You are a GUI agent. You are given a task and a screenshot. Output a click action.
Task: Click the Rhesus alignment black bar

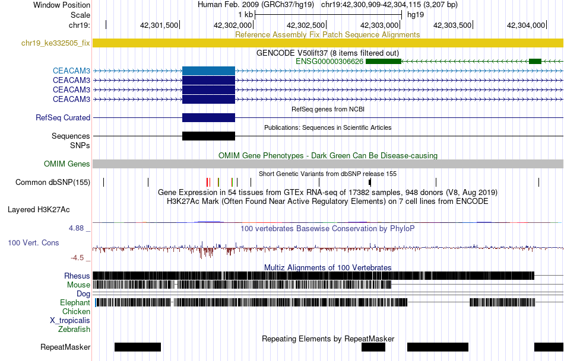(313, 276)
